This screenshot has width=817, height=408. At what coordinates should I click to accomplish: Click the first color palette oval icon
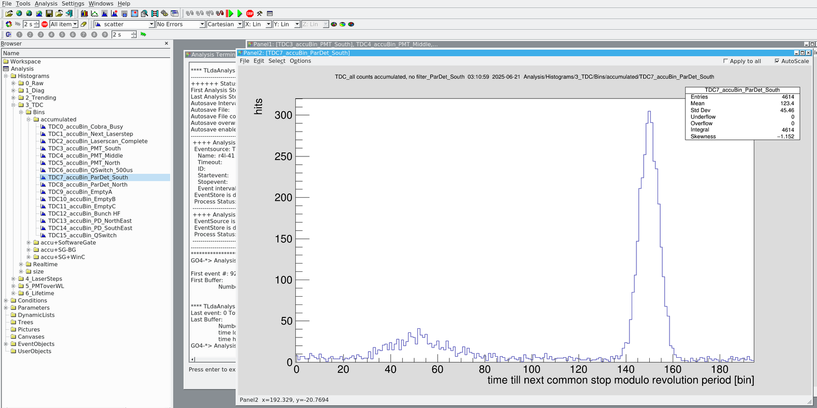(x=334, y=24)
